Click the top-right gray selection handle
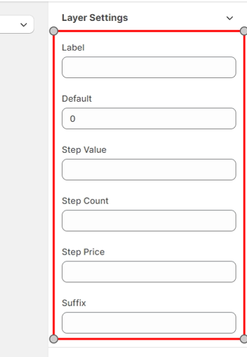The image size is (247, 357). 244,31
